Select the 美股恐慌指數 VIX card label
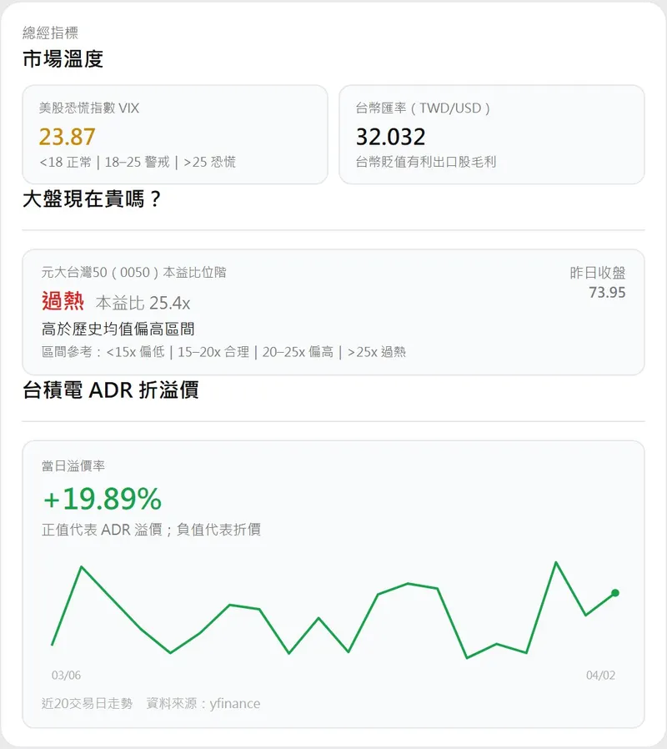The width and height of the screenshot is (667, 749). (x=89, y=108)
